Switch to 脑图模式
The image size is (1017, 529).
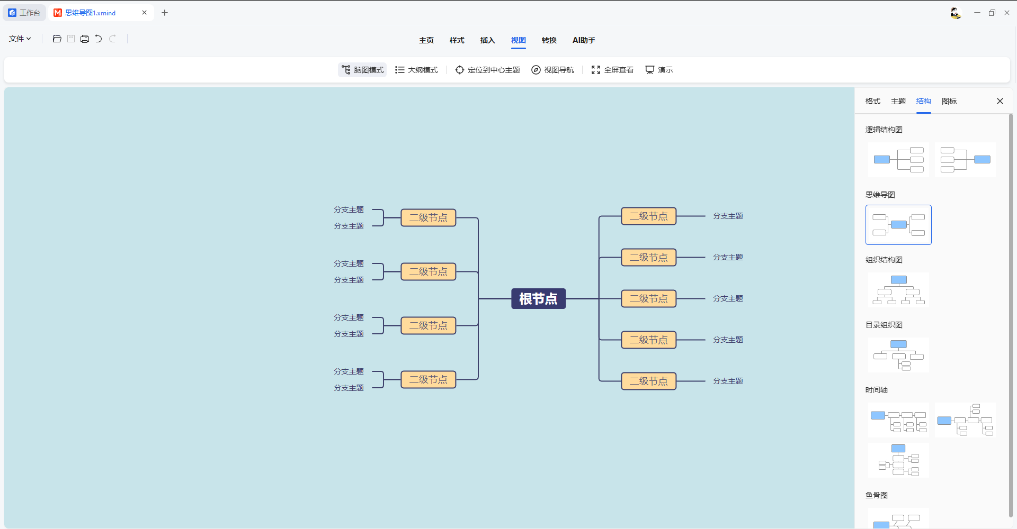point(363,70)
